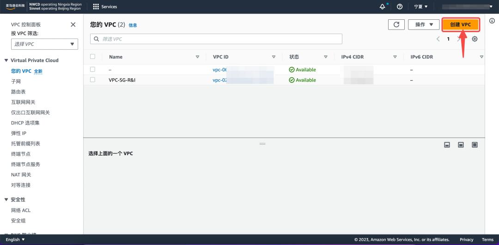Click the 筛选 VPC search field
Screen dimensions: 499x245
[216, 39]
